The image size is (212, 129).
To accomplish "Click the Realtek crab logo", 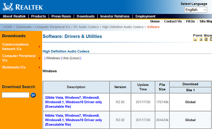I will (8, 7).
